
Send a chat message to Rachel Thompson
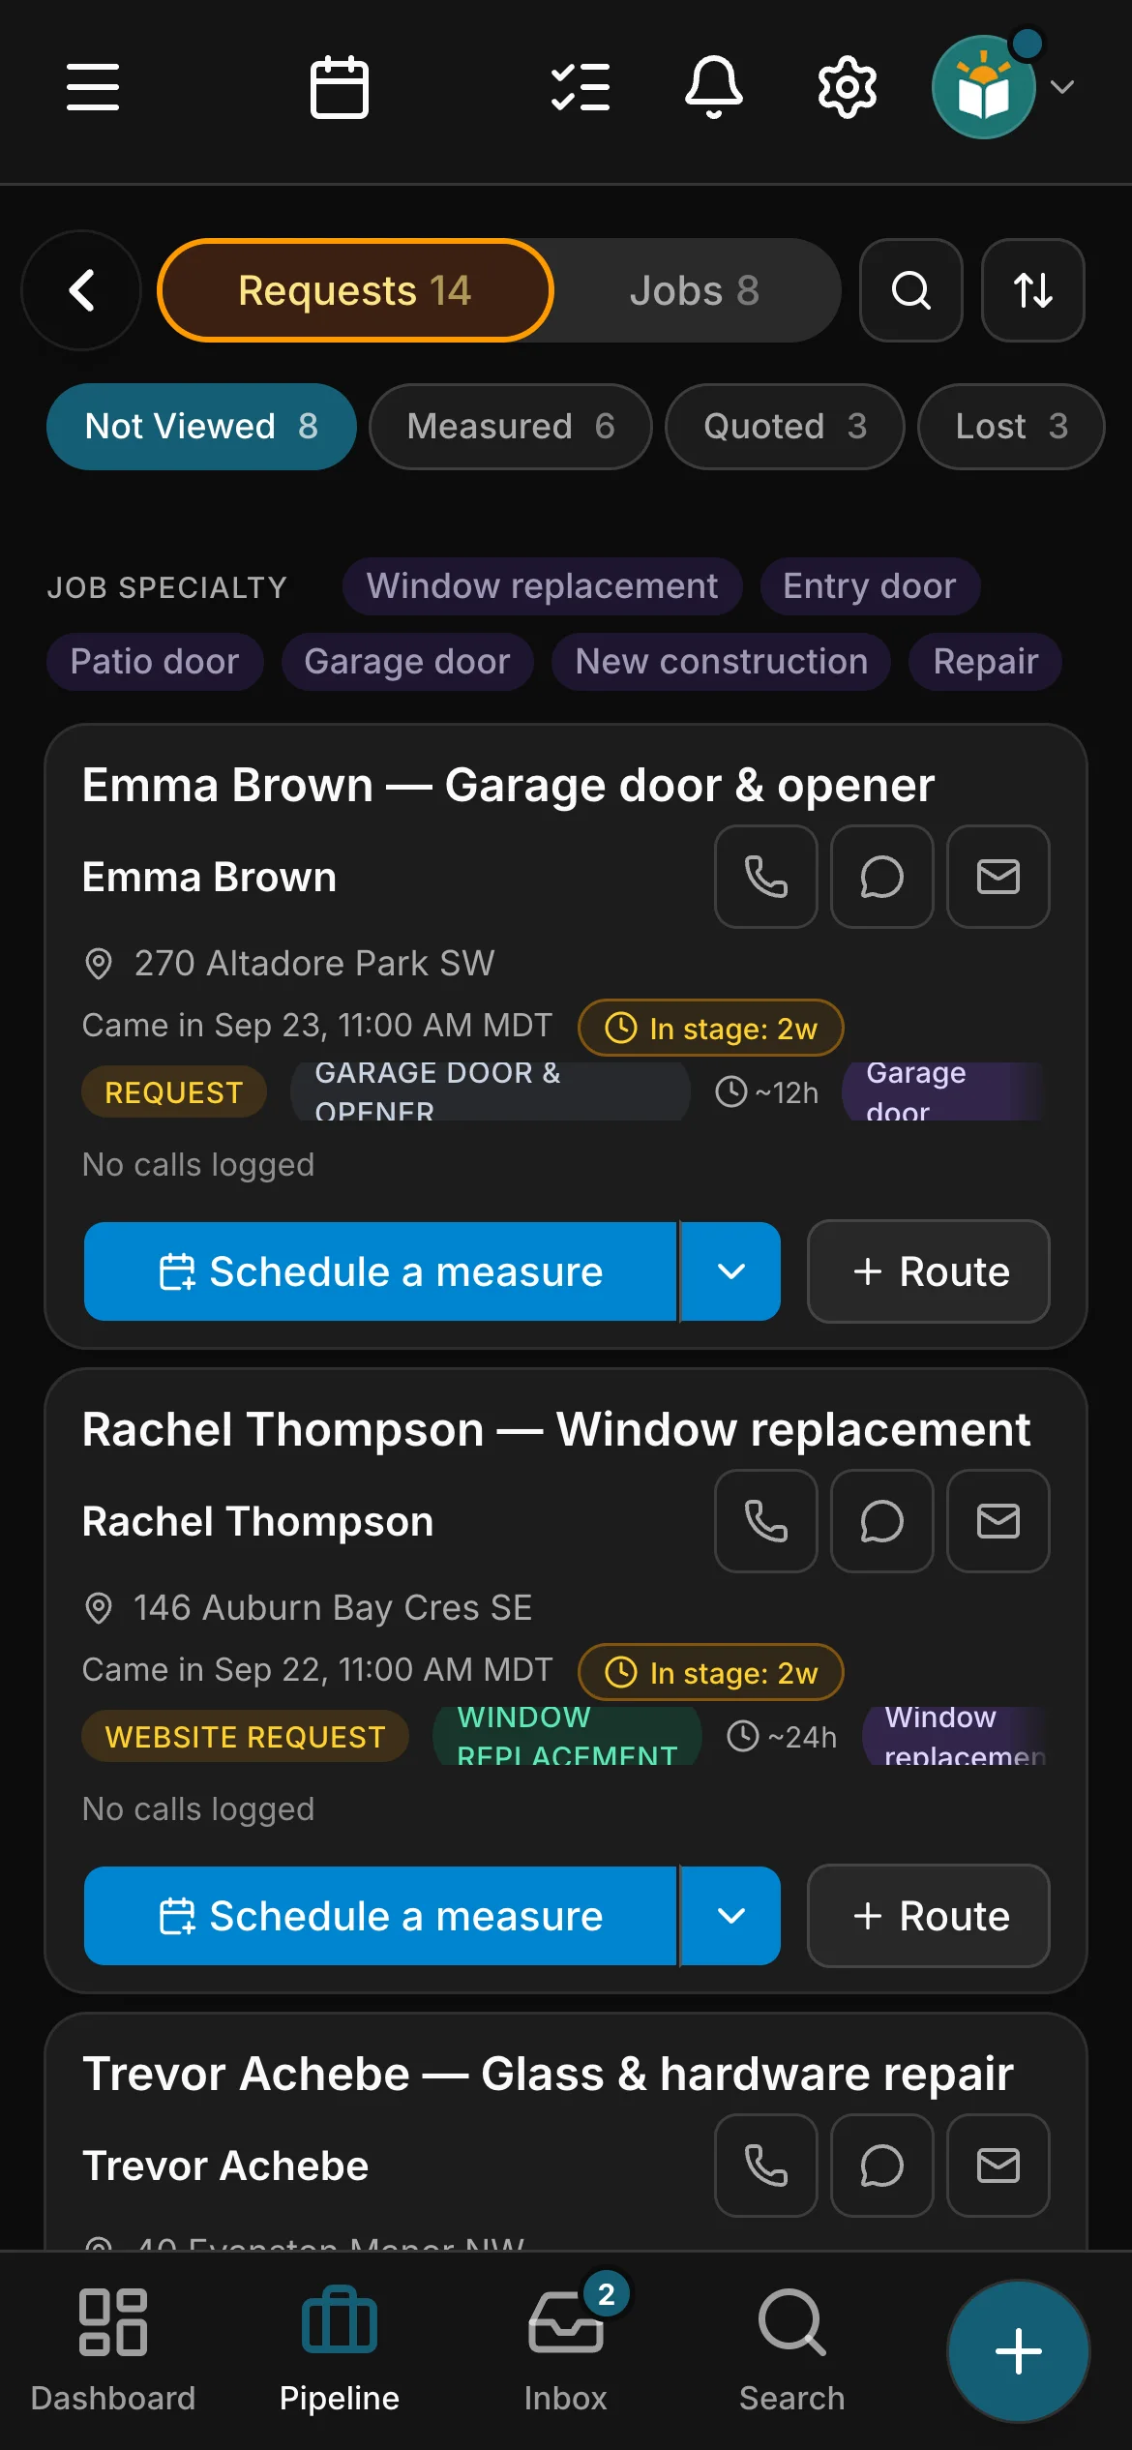tap(882, 1521)
